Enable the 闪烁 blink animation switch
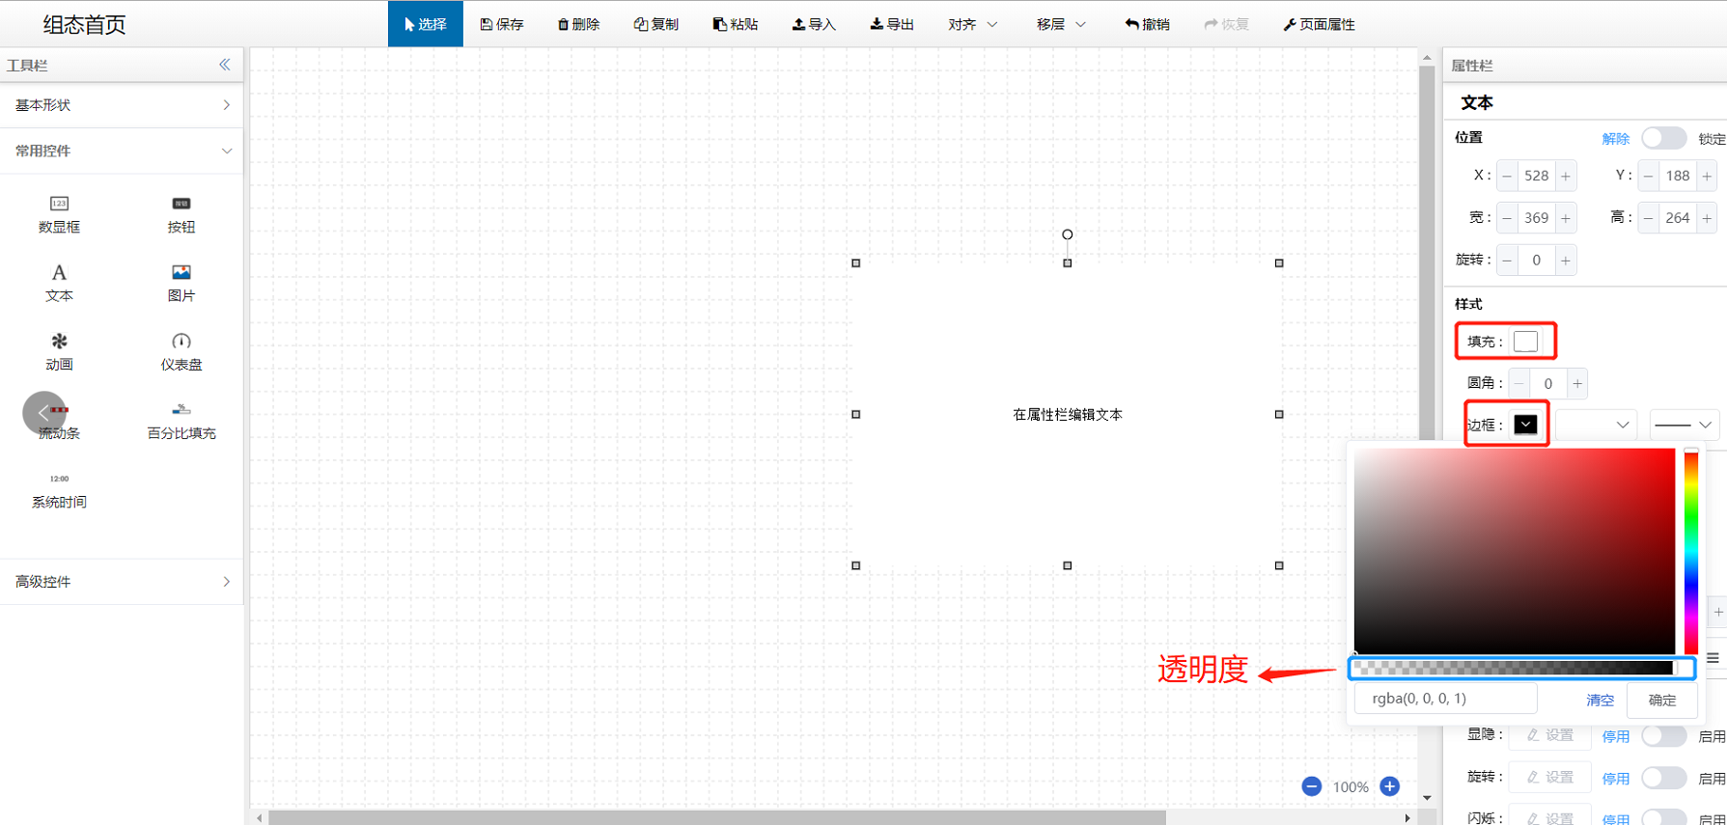This screenshot has width=1727, height=825. coord(1663,817)
